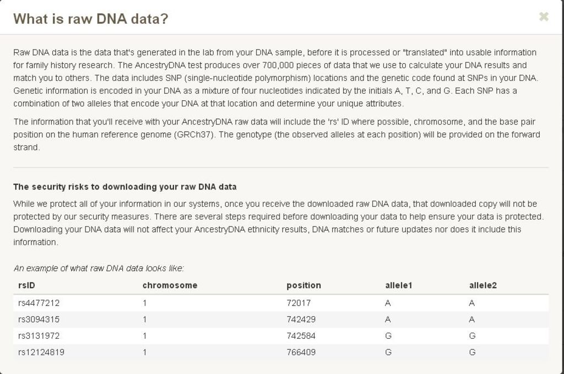Click position value 742584
Image resolution: width=564 pixels, height=374 pixels.
click(301, 336)
